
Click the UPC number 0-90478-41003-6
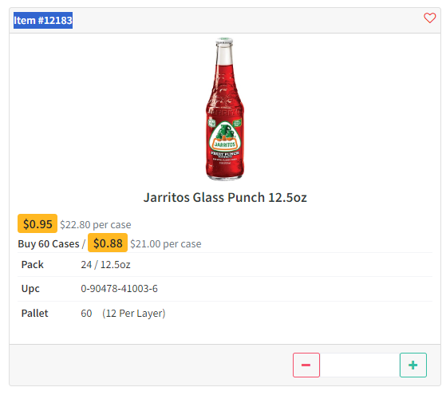pyautogui.click(x=119, y=289)
